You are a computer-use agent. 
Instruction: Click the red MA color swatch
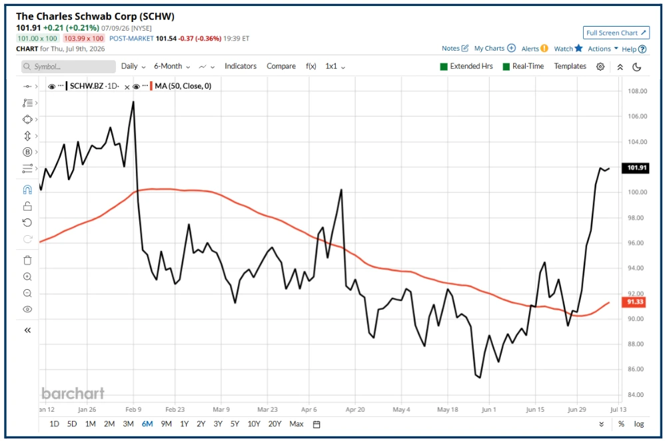tap(151, 86)
